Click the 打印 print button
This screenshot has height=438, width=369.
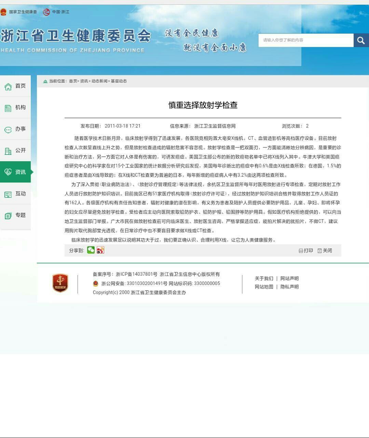click(306, 250)
